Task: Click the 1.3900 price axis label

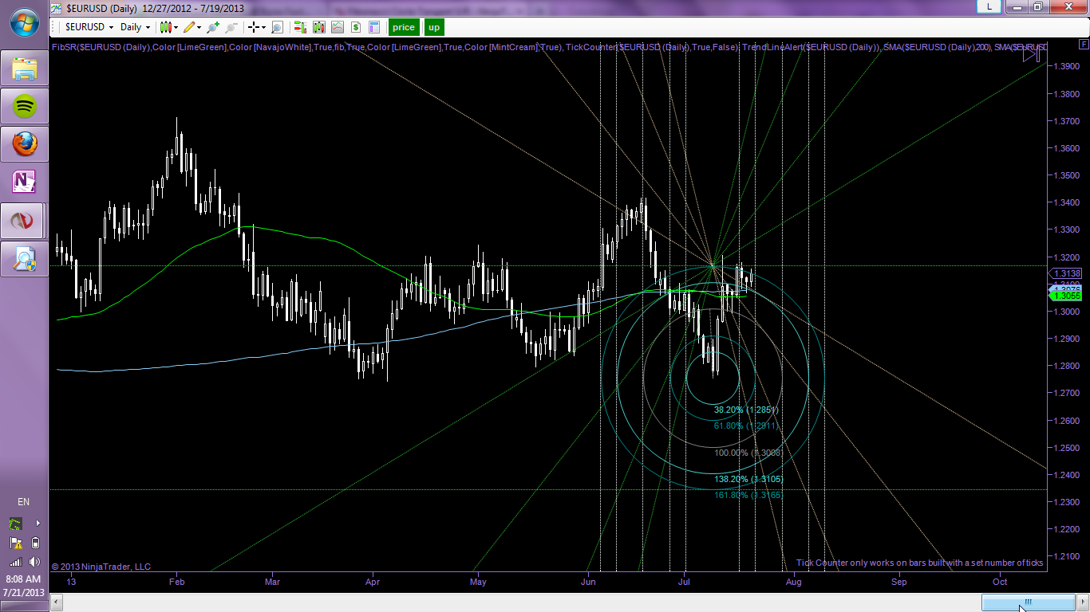Action: coord(1068,66)
